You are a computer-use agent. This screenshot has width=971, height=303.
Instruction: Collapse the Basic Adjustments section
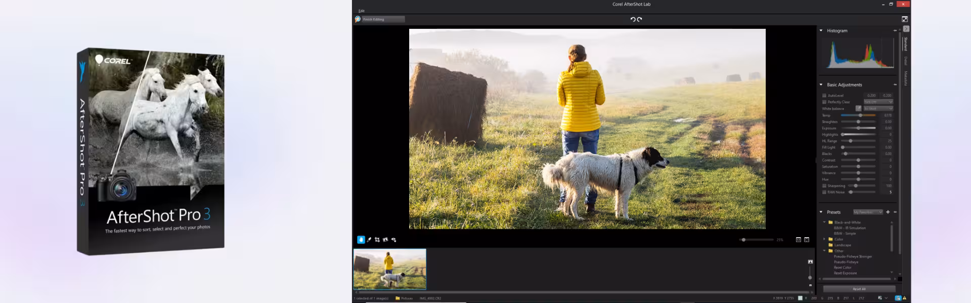click(821, 85)
